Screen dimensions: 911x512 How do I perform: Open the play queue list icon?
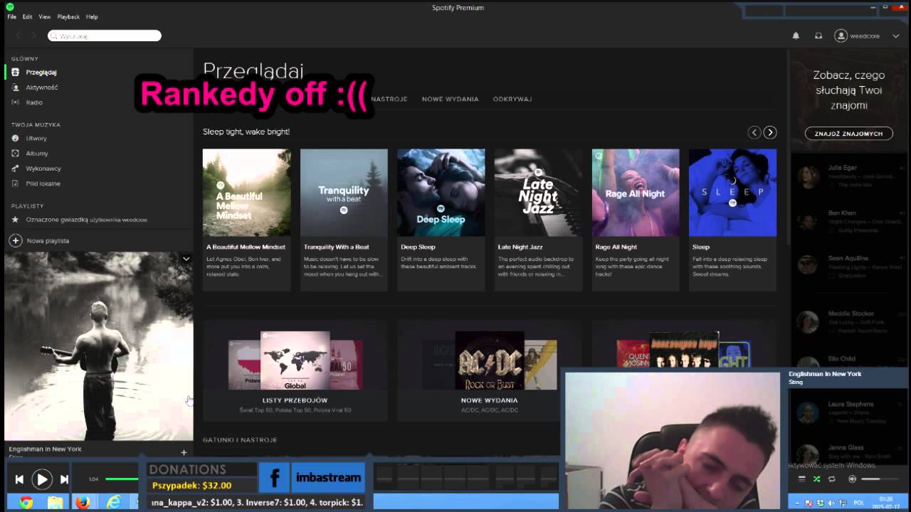802,479
